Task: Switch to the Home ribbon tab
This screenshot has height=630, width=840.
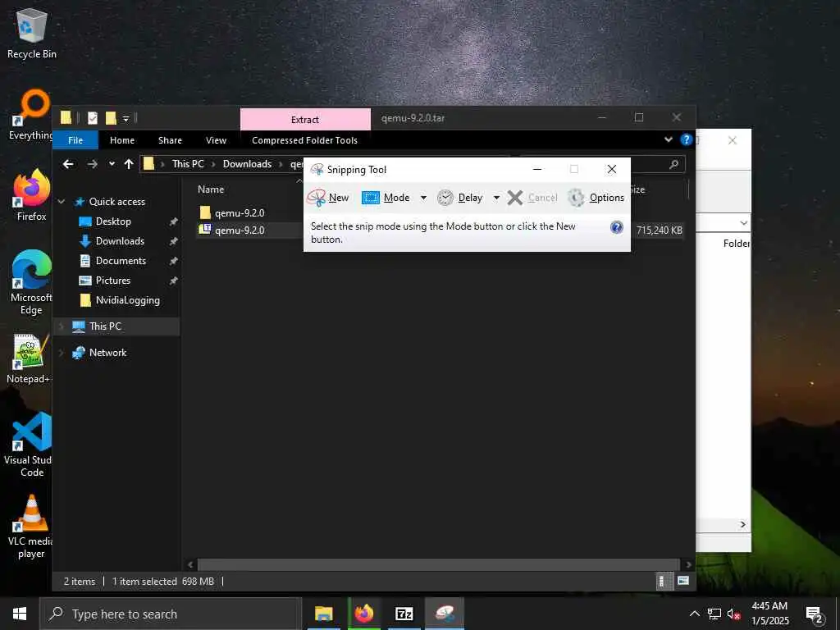Action: (122, 140)
